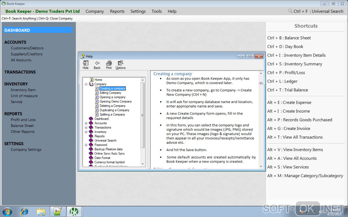Select 'Creating a company' topic in tree
This screenshot has height=217, width=348.
tap(113, 88)
